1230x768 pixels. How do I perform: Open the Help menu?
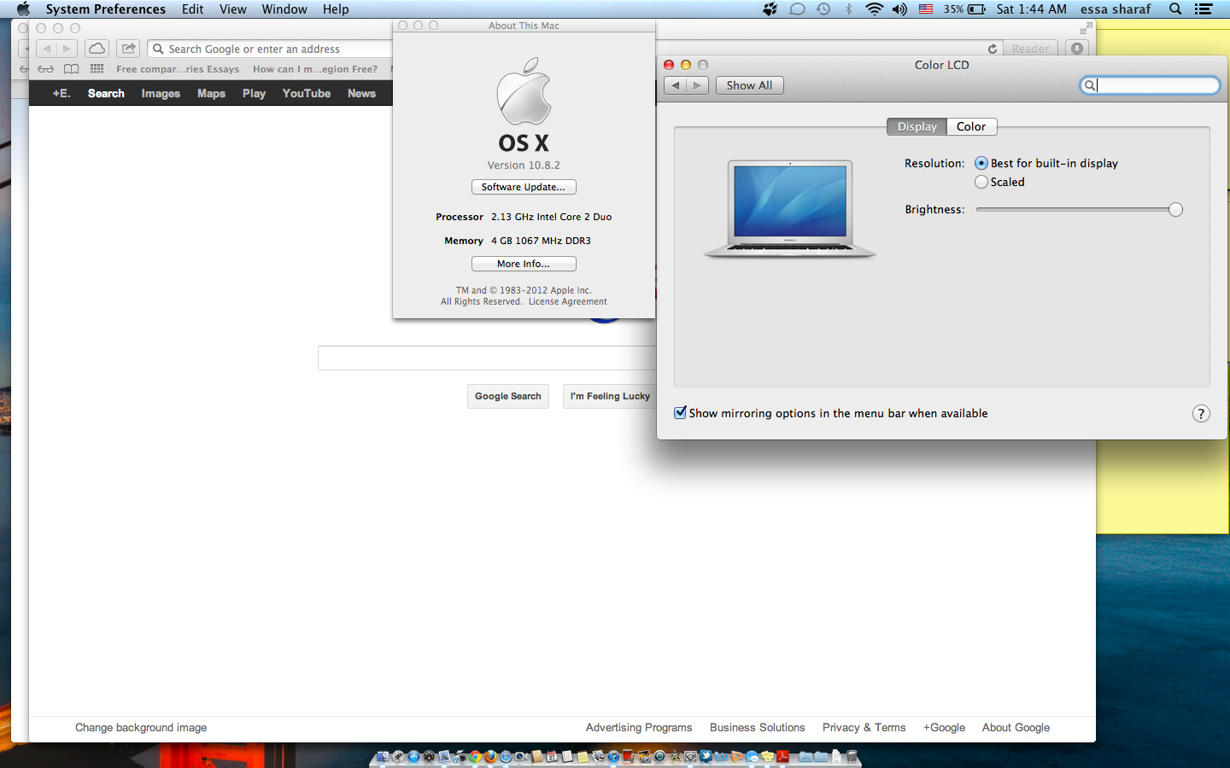pyautogui.click(x=336, y=9)
